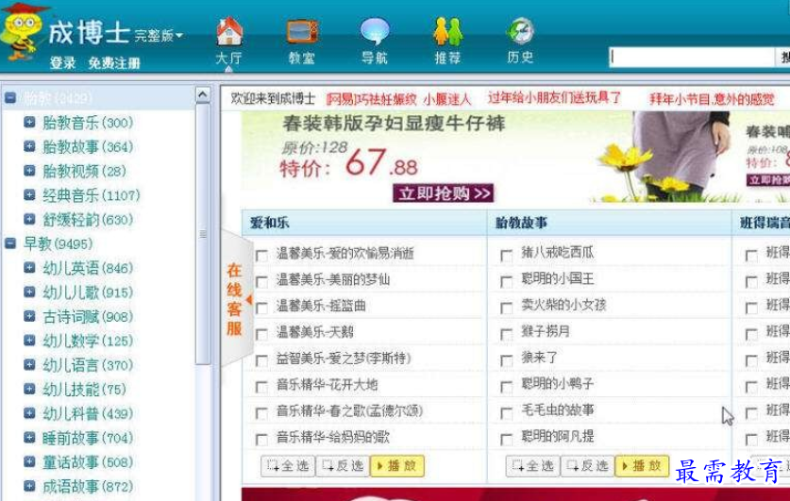The image size is (790, 501).
Task: Check 音乐精华-给妈妈的歌 checkbox
Action: click(261, 440)
